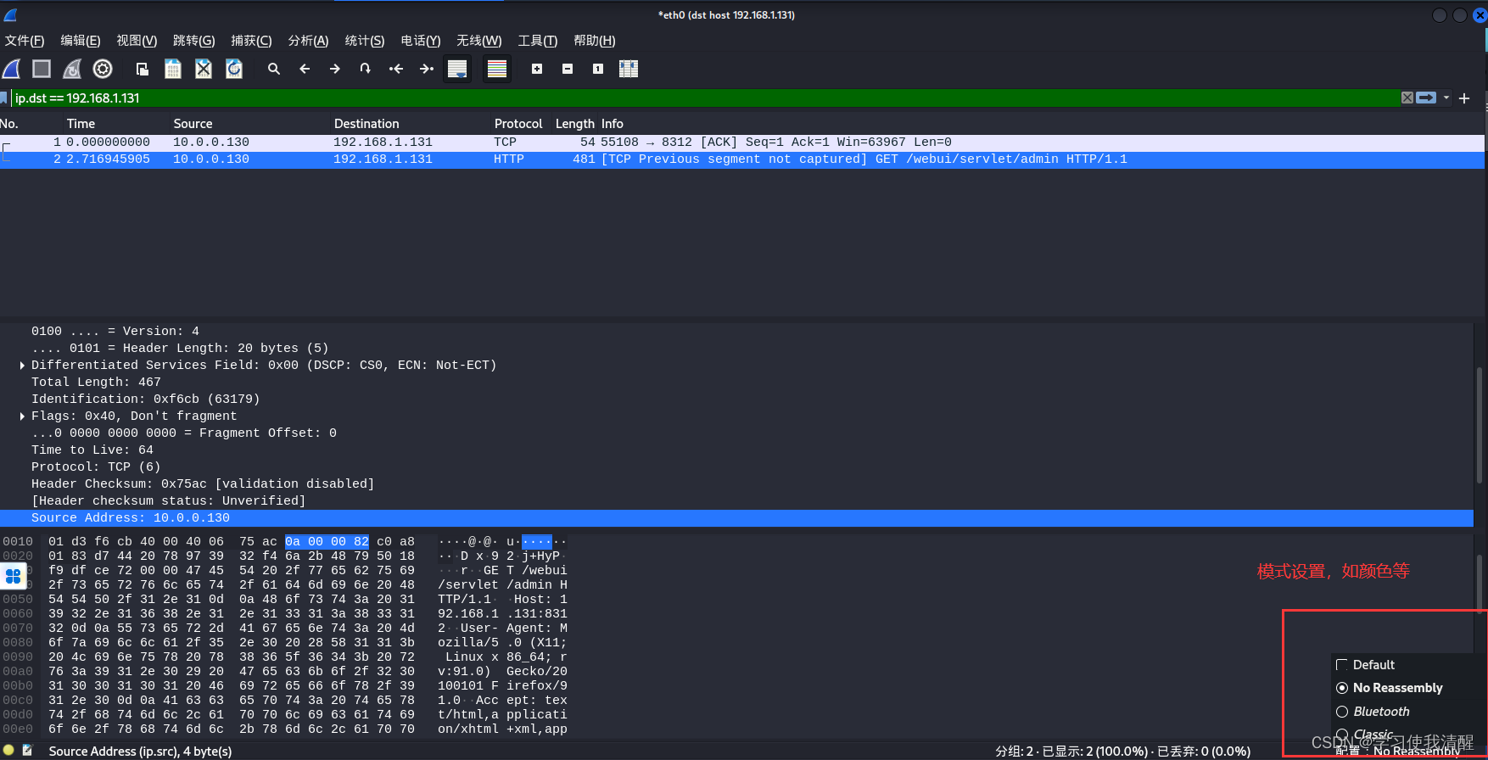
Task: Zoom in main window text
Action: coord(537,69)
